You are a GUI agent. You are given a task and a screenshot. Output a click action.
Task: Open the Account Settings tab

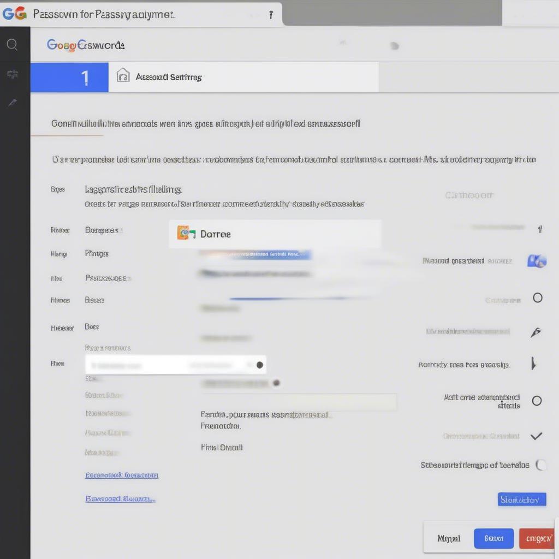pos(243,78)
